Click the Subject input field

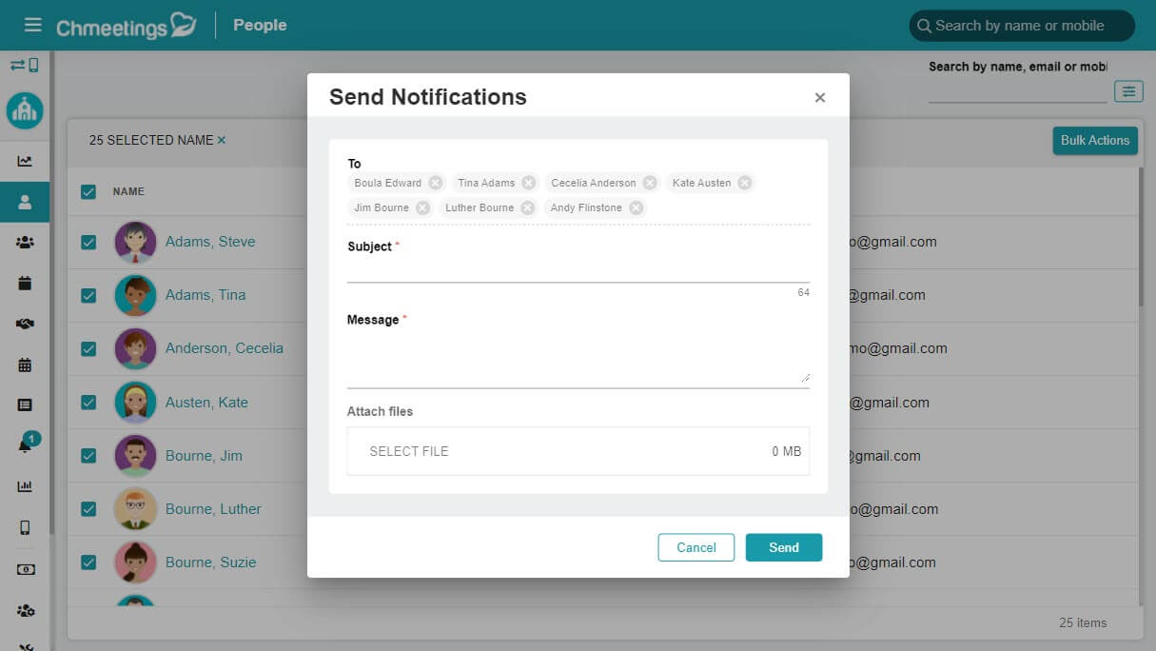578,270
